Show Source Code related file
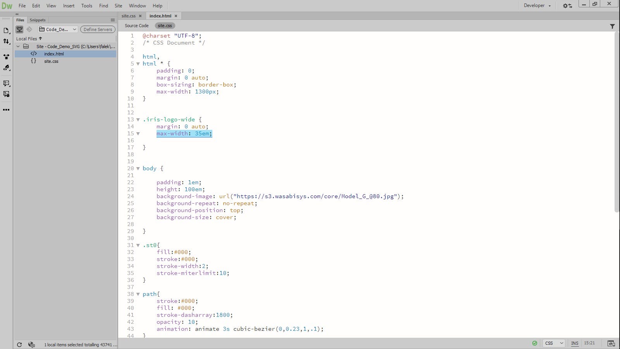Viewport: 620px width, 349px height. (137, 26)
